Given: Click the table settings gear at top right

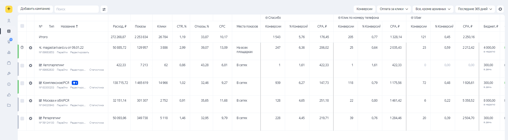Looking at the screenshot, I should [500, 9].
